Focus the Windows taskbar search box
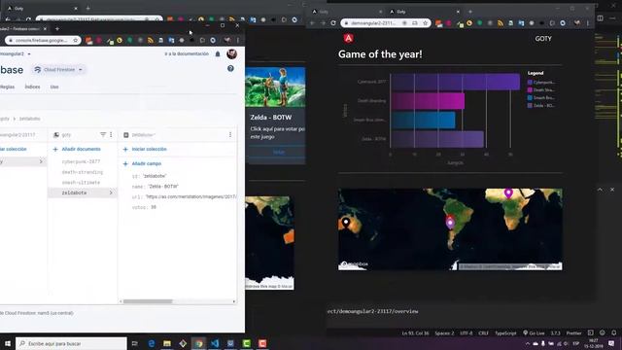622x350 pixels. tap(71, 343)
